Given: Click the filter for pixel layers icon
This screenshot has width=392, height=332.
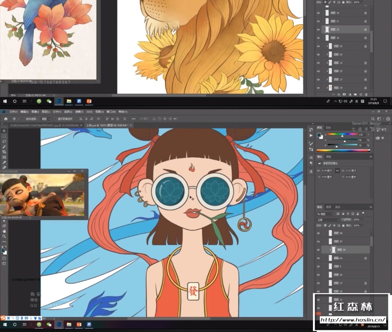Looking at the screenshot, I should tap(338, 214).
